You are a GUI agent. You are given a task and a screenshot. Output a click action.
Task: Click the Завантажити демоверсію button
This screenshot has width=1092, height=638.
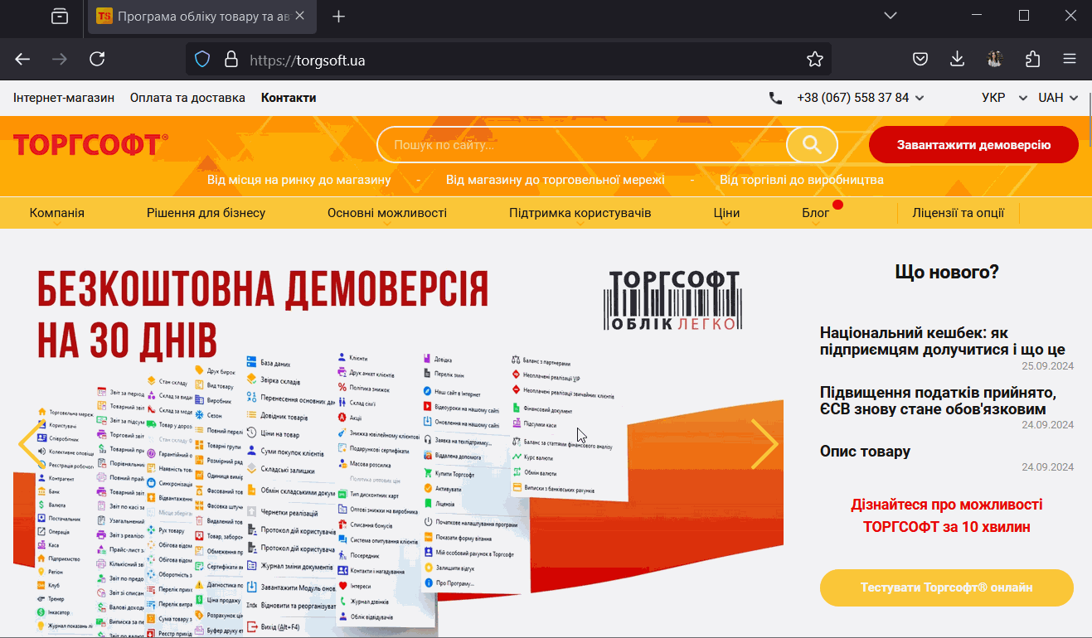coord(973,144)
